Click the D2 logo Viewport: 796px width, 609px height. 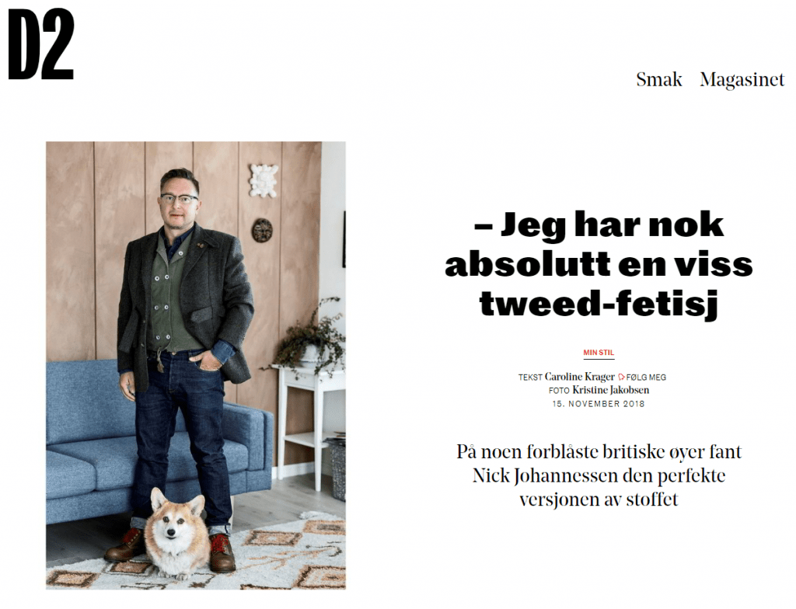click(41, 44)
